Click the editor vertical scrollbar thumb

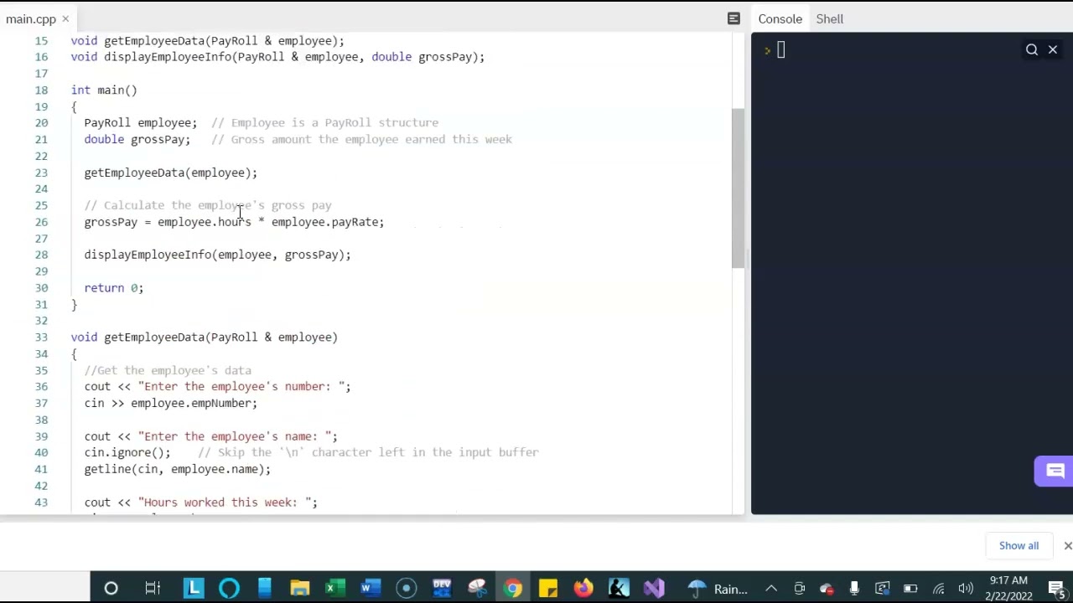pos(738,188)
